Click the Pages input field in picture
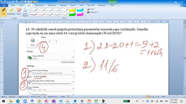The height and width of the screenshot is (104, 186). (53, 77)
